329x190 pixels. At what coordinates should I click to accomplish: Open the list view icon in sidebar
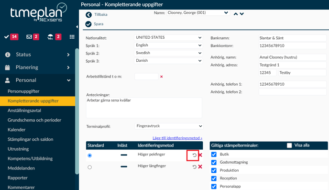click(72, 37)
